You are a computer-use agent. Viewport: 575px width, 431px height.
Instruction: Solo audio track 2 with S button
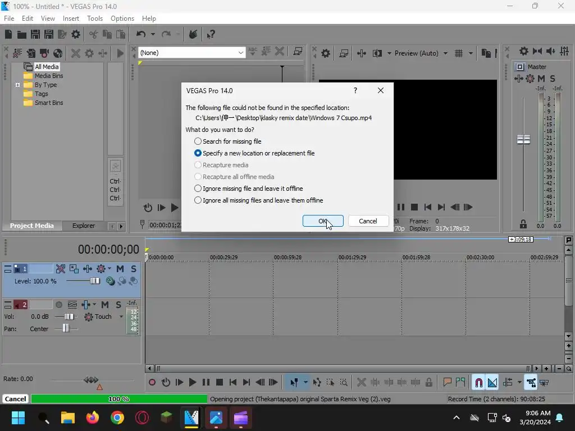pos(118,305)
